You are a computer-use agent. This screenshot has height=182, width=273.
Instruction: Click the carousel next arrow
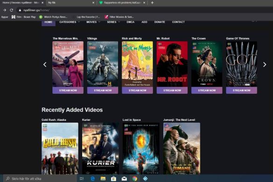265,64
